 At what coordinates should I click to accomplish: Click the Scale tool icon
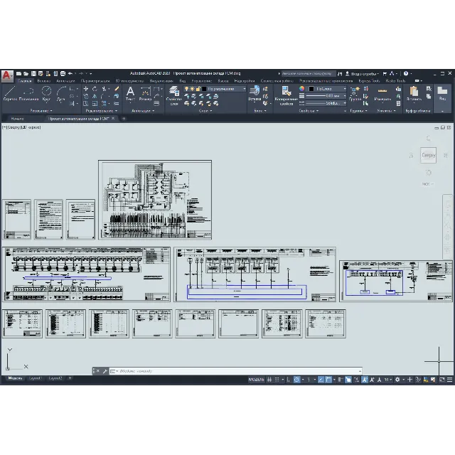tap(95, 103)
